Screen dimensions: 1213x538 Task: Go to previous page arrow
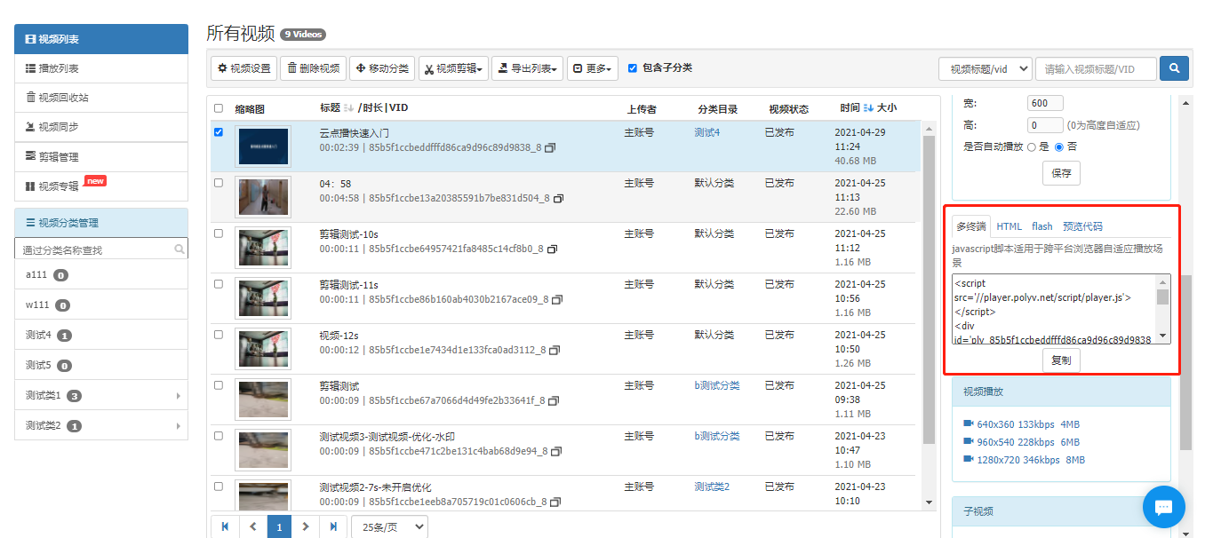pos(252,526)
